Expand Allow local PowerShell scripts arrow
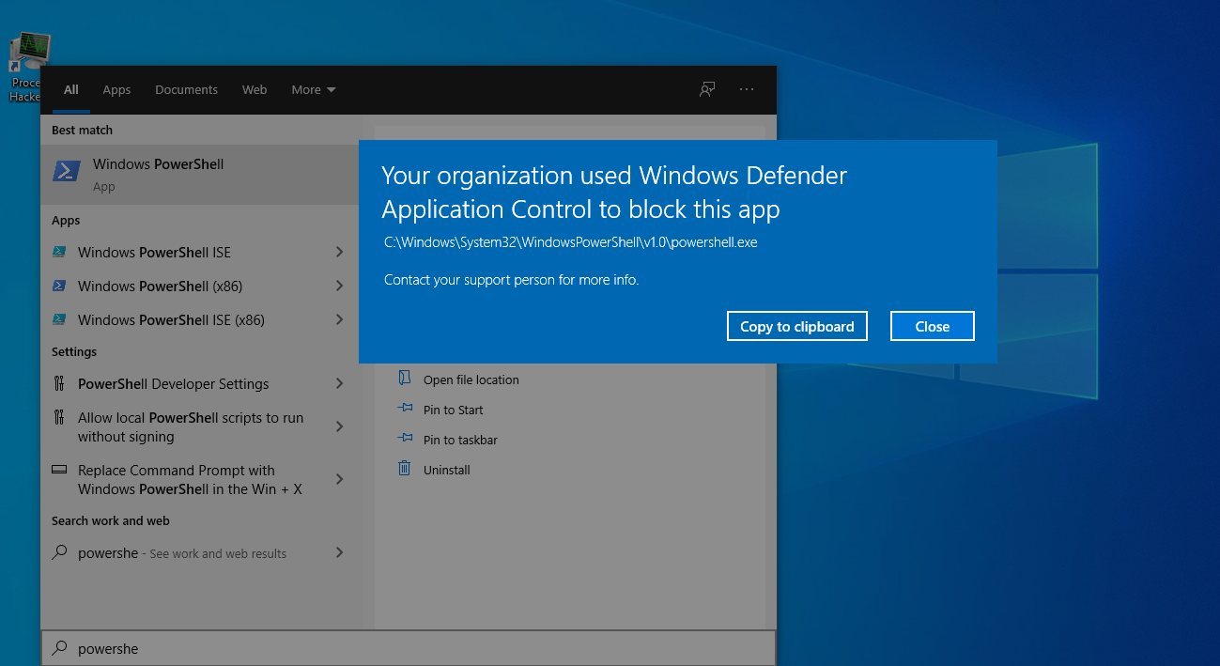 pyautogui.click(x=340, y=426)
